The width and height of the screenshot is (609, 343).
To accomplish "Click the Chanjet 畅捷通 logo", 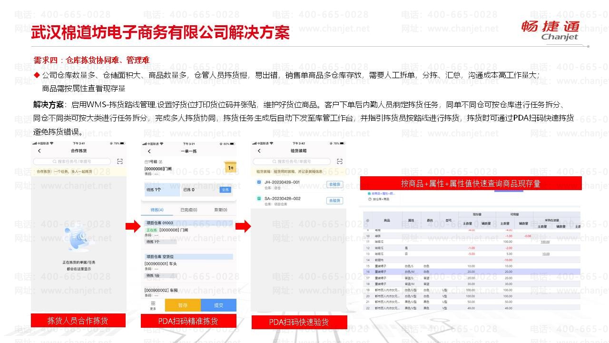I will (550, 30).
